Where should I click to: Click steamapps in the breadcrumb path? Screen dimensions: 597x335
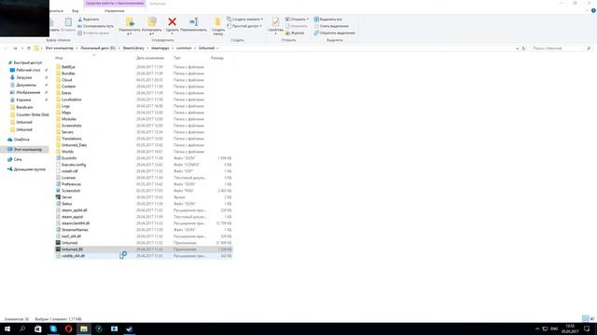click(160, 48)
